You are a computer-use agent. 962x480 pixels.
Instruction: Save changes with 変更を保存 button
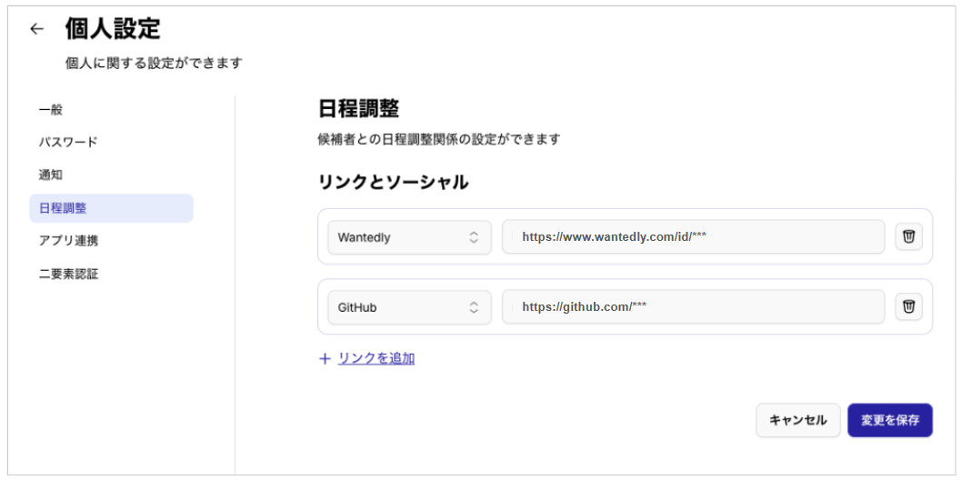coord(889,420)
